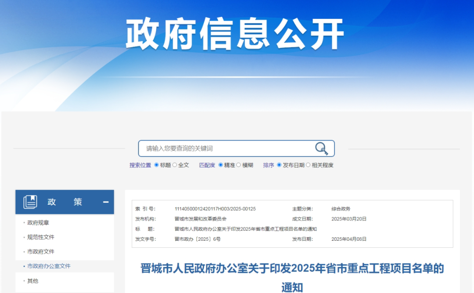The image size is (474, 293).
Task: Click the title value in the metadata table
Action: pyautogui.click(x=245, y=229)
